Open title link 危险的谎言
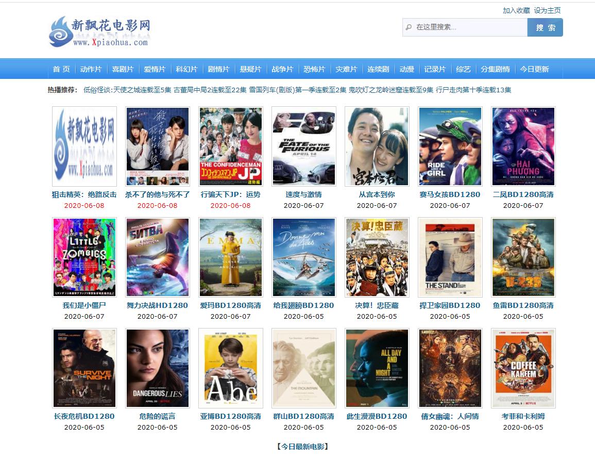Screen dimensions: 595x458 tap(158, 416)
